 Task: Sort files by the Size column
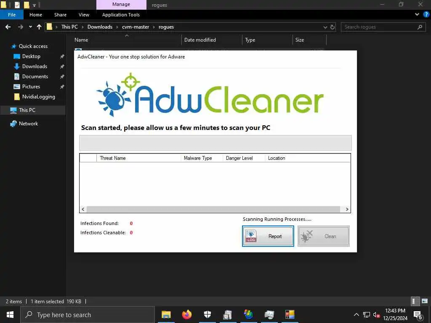click(x=300, y=40)
